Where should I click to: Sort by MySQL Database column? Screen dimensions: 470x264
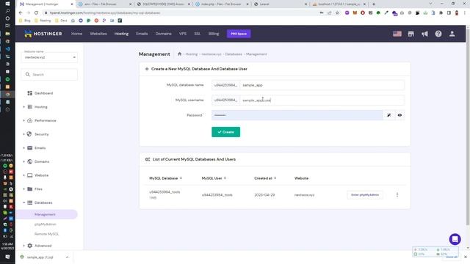click(165, 178)
